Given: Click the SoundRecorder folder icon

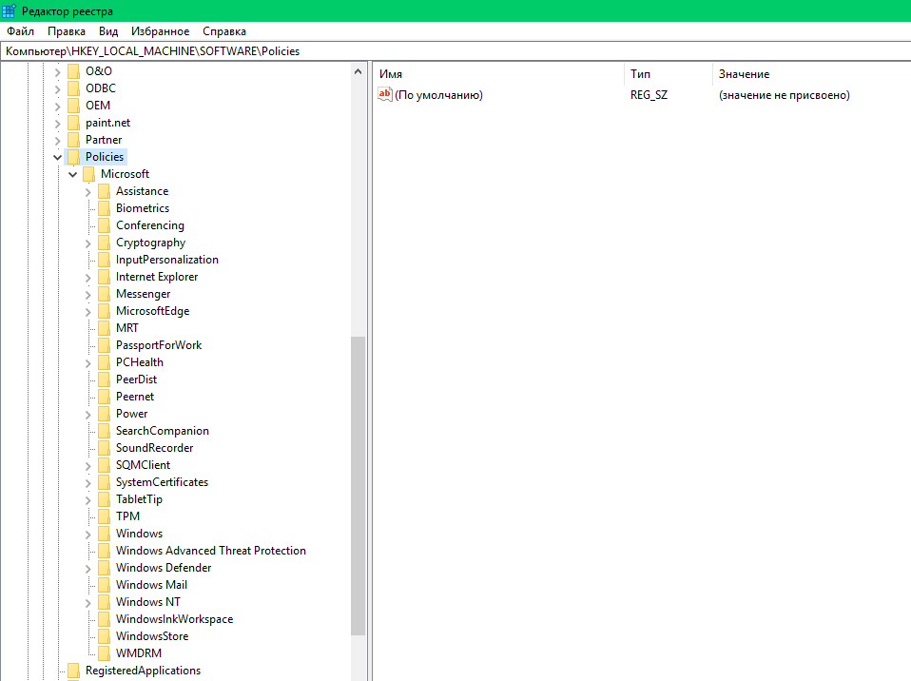Looking at the screenshot, I should (104, 448).
